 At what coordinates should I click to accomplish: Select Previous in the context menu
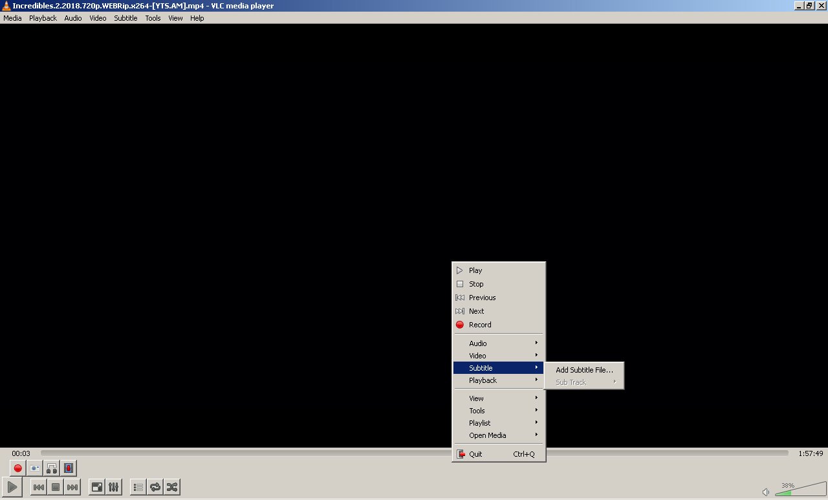[x=498, y=298]
